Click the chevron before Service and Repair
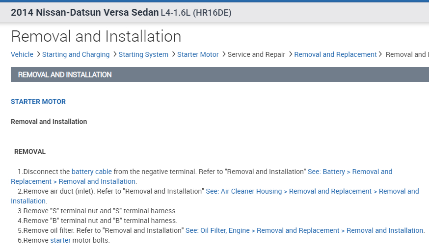The height and width of the screenshot is (250, 429). (x=223, y=54)
